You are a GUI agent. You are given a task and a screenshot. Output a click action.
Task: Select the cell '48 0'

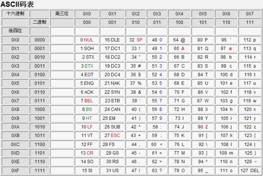click(157, 40)
